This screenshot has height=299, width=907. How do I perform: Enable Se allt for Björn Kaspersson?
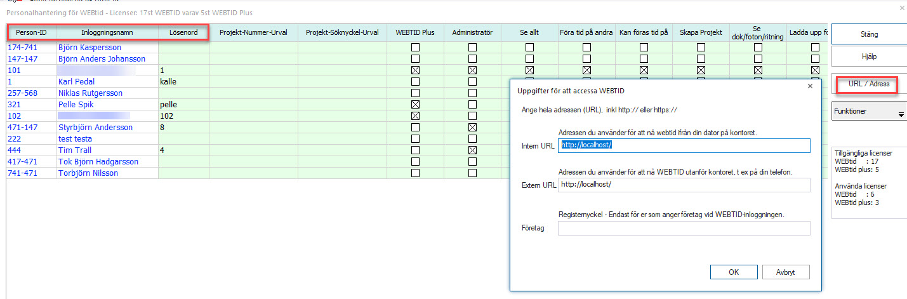tap(529, 48)
